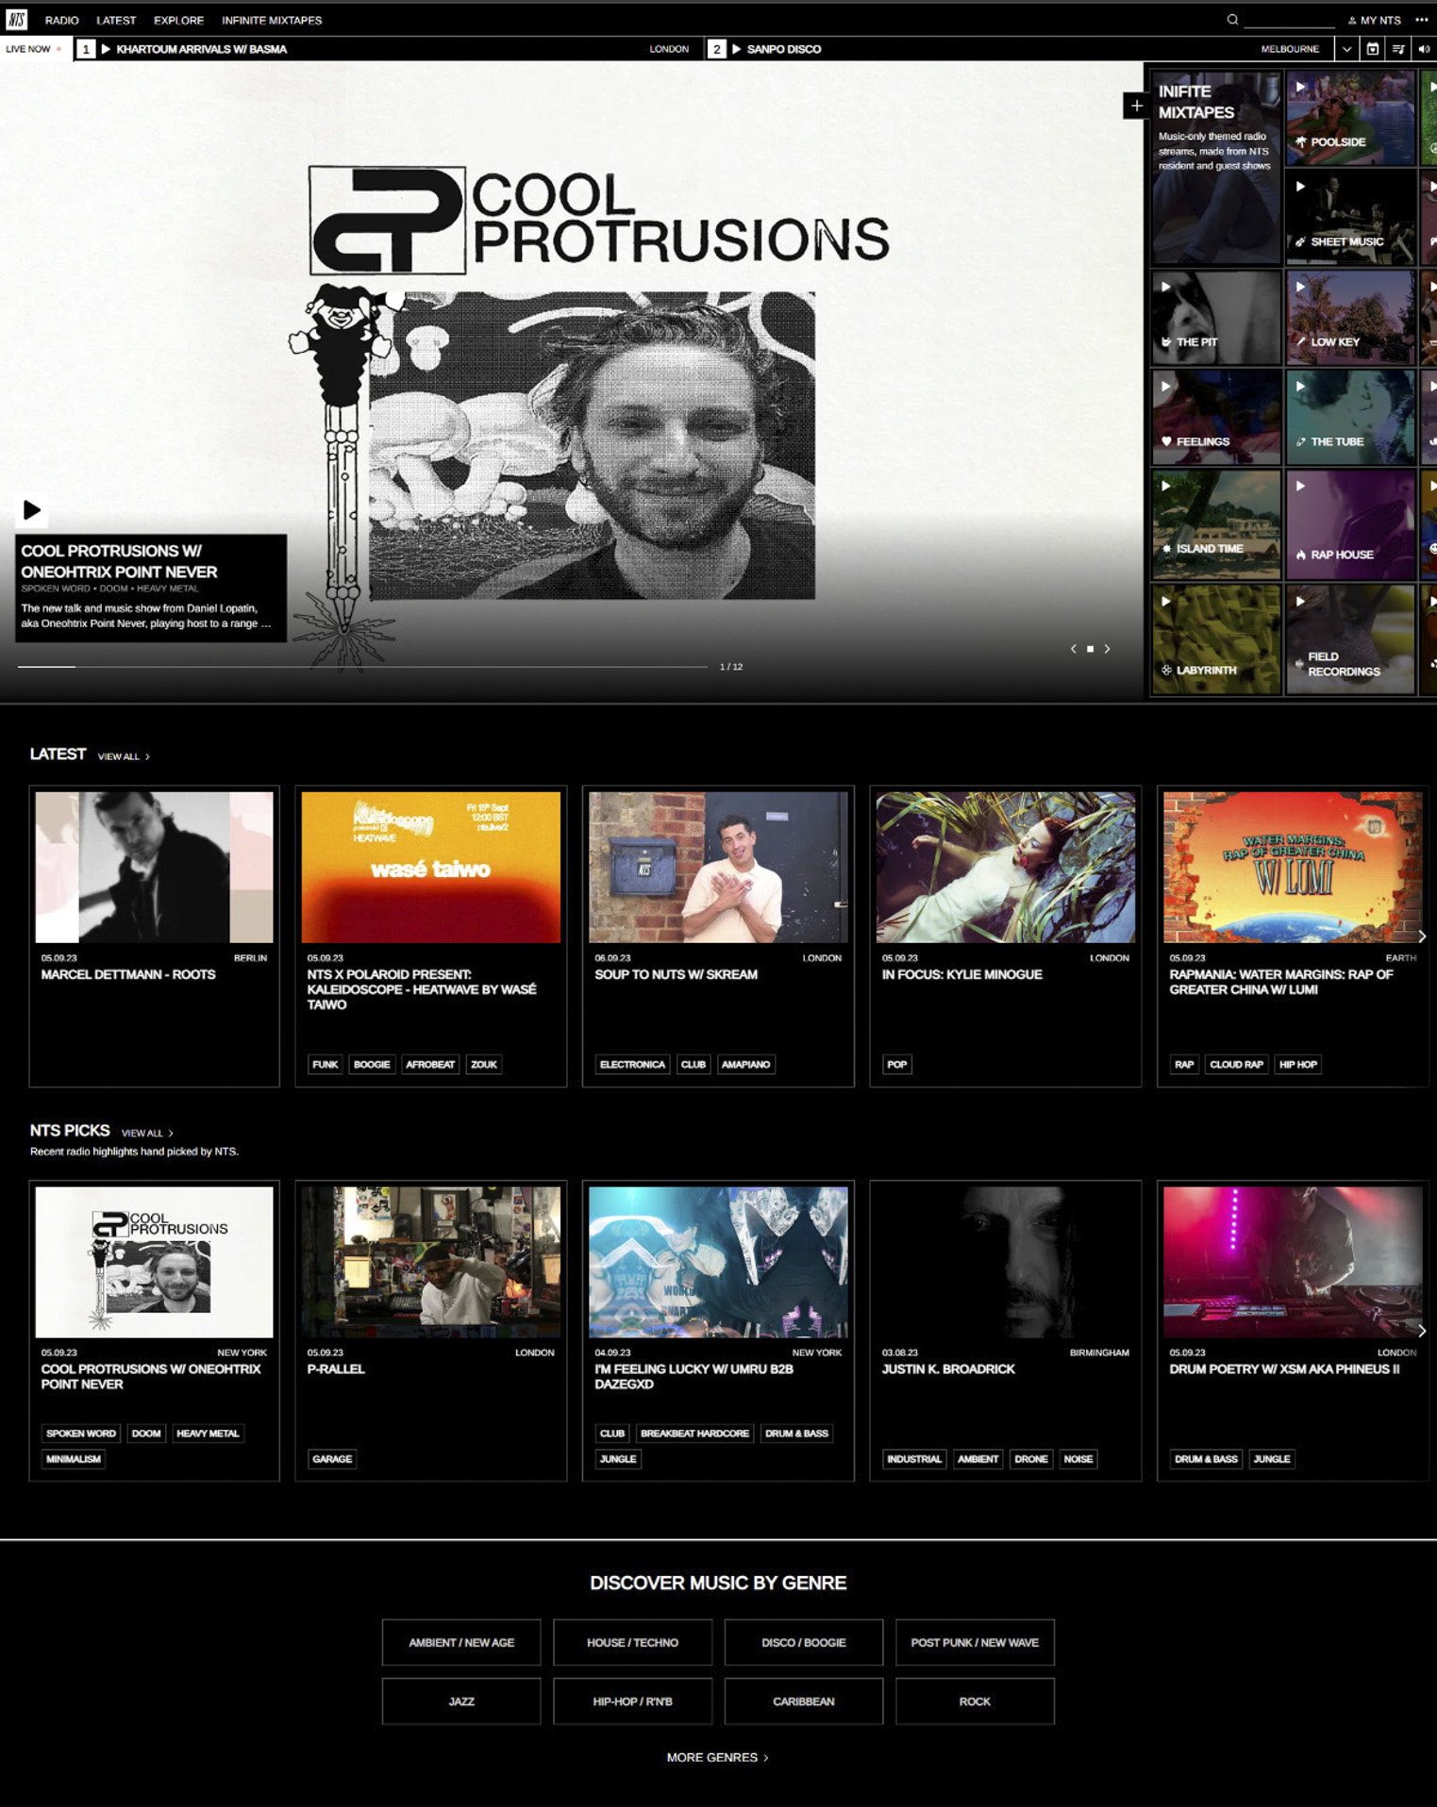This screenshot has width=1437, height=1807.
Task: Open the My NTS account link
Action: point(1375,20)
